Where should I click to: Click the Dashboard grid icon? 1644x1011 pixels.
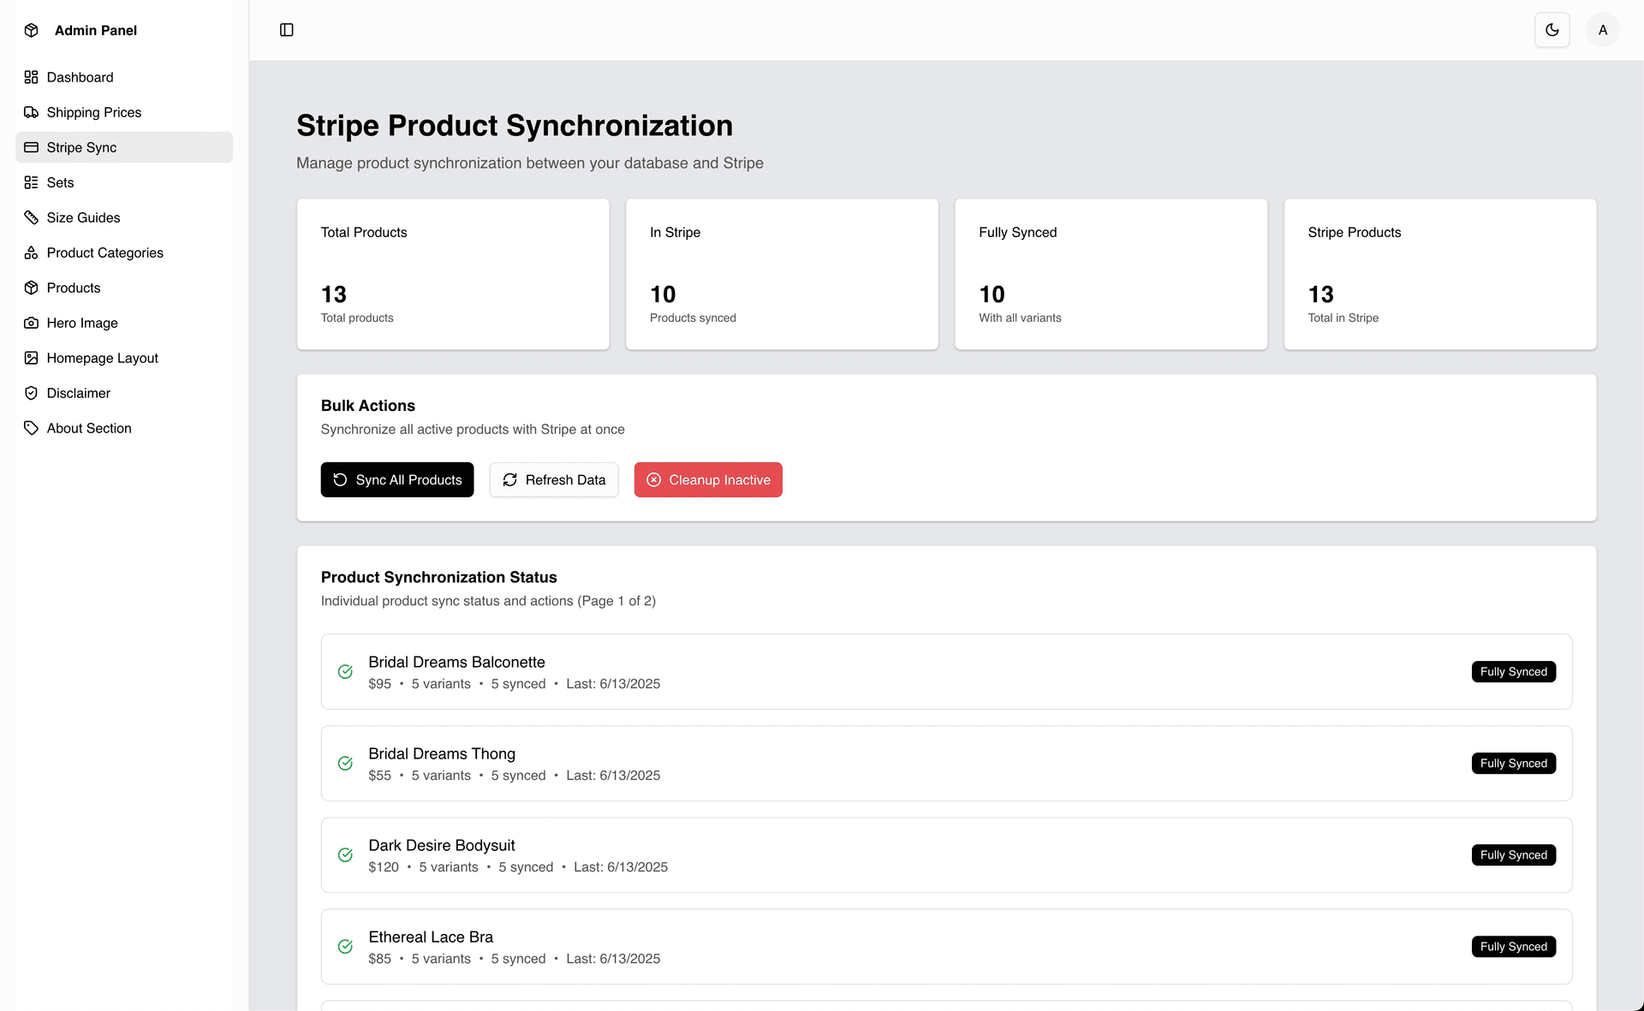coord(32,77)
